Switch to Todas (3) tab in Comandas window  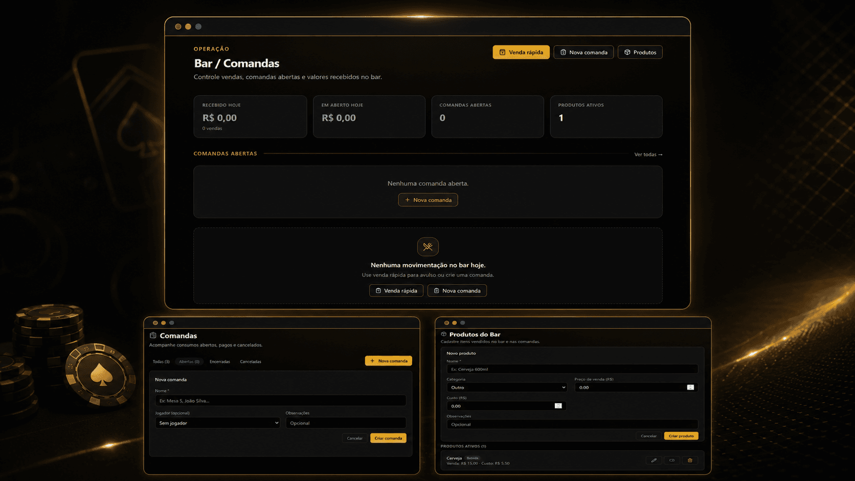click(x=161, y=361)
